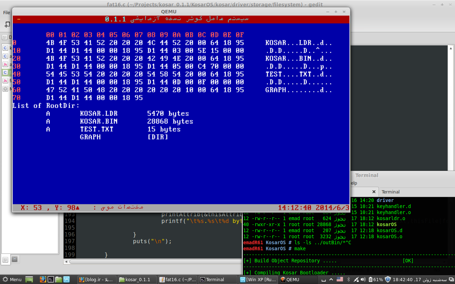Image resolution: width=455 pixels, height=284 pixels.
Task: Open the File menu in gedit
Action: pyautogui.click(x=6, y=12)
